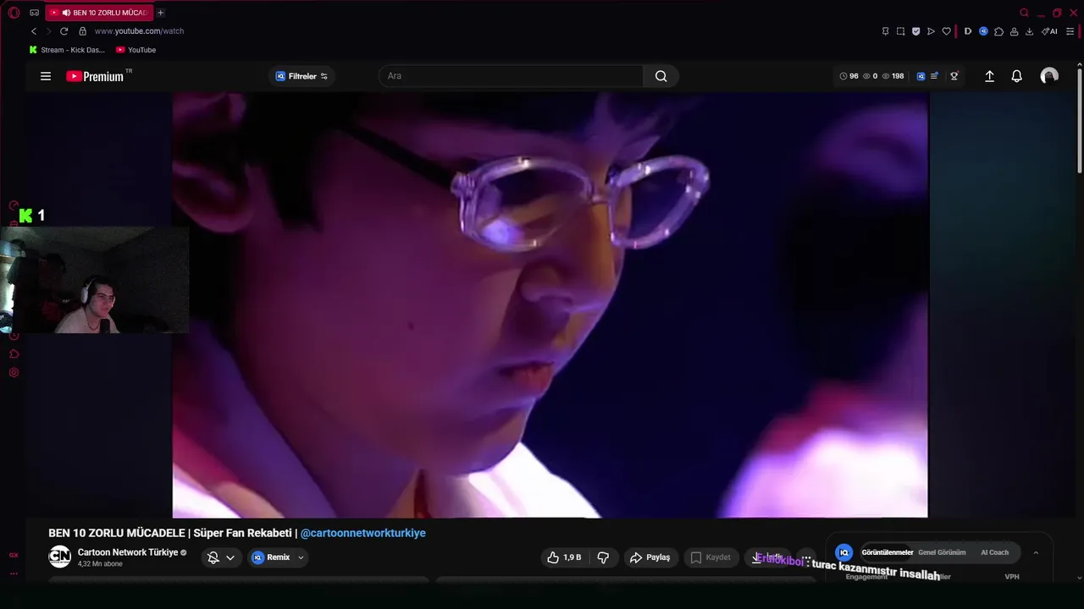Go back to the previous page

[x=34, y=31]
